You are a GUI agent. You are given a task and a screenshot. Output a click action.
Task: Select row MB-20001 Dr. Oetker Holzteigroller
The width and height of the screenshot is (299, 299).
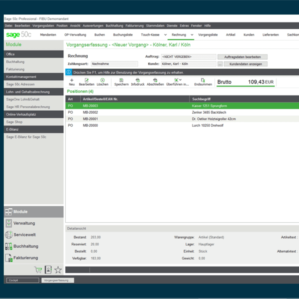pyautogui.click(x=182, y=119)
